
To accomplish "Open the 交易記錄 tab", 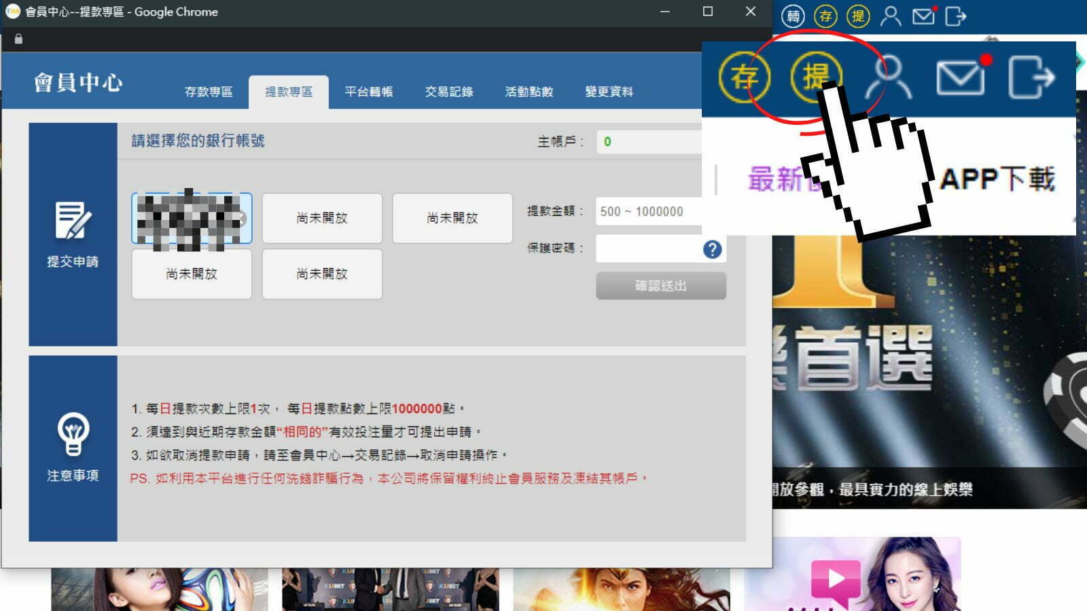I will click(x=449, y=92).
